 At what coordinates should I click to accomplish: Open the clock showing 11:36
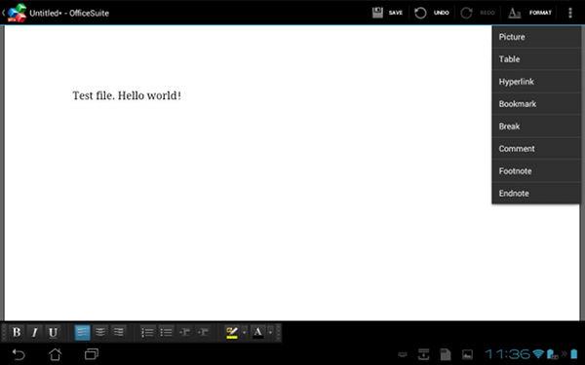point(507,354)
